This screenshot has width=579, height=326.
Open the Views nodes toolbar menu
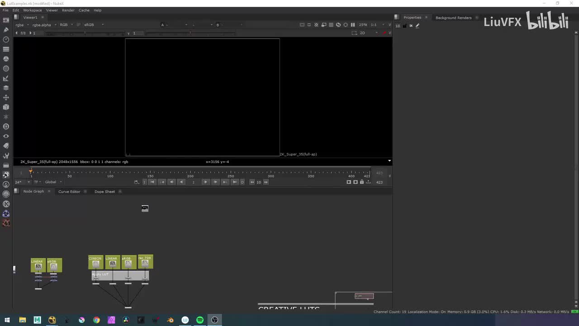pos(6,136)
